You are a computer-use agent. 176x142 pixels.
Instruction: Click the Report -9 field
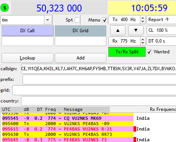pyautogui.click(x=161, y=20)
